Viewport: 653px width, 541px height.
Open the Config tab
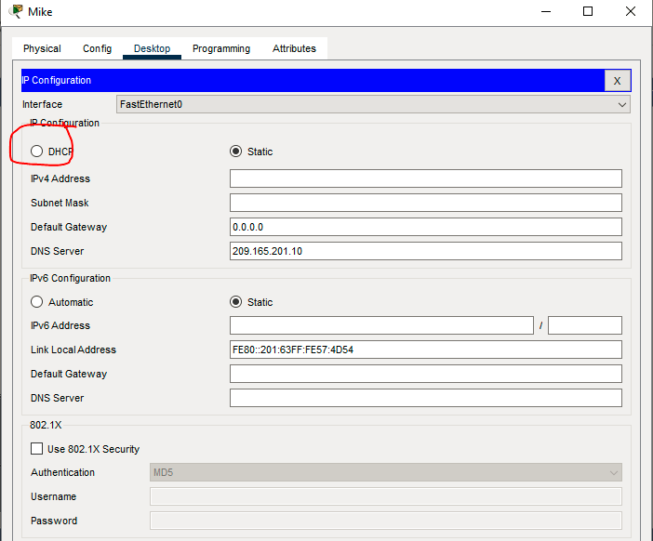[97, 48]
